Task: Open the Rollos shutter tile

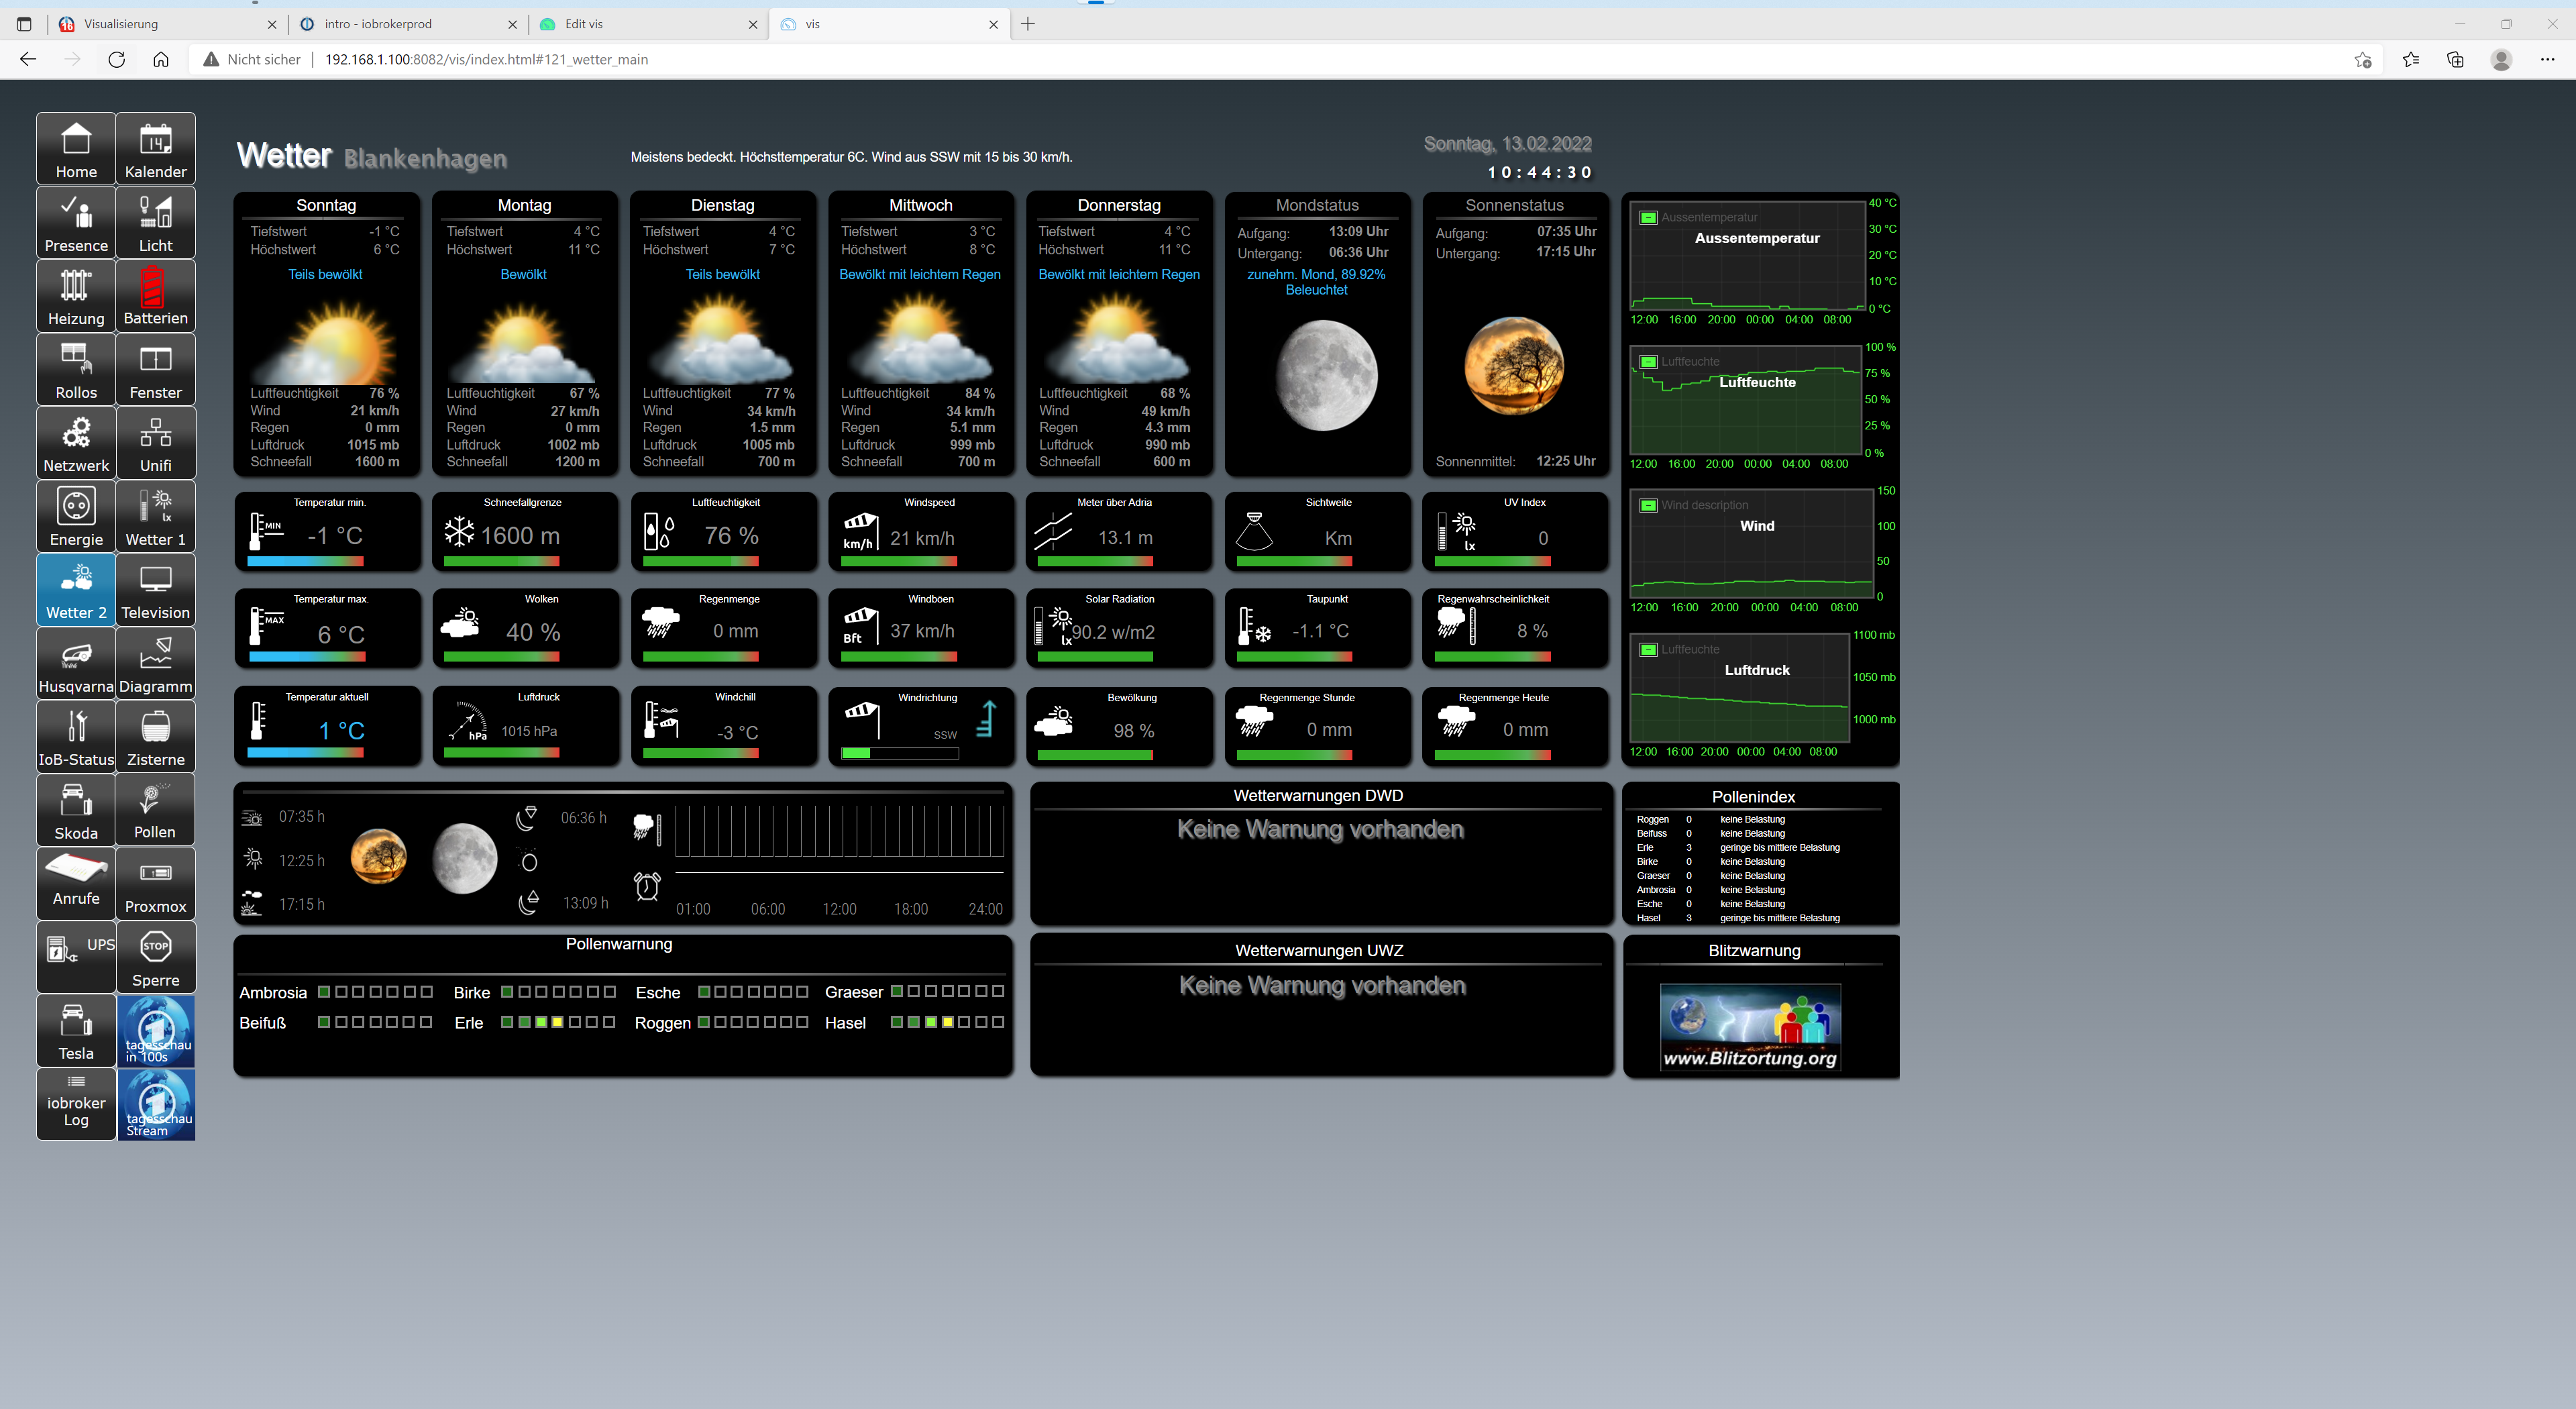Action: pyautogui.click(x=76, y=370)
